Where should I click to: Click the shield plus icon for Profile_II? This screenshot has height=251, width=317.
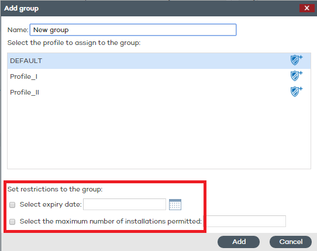coord(297,92)
